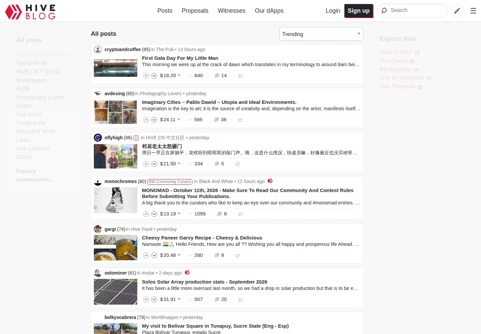
Task: Open comments icon on Imaginary Cities post
Action: click(216, 120)
